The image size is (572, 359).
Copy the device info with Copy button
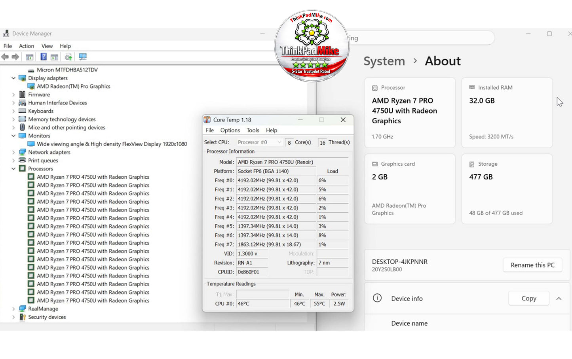click(x=529, y=298)
